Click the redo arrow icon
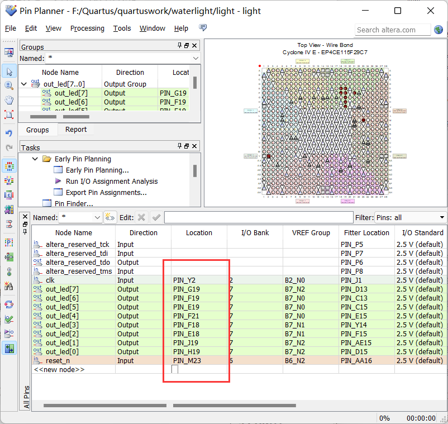Screen dimensions: 448x424 (9, 147)
